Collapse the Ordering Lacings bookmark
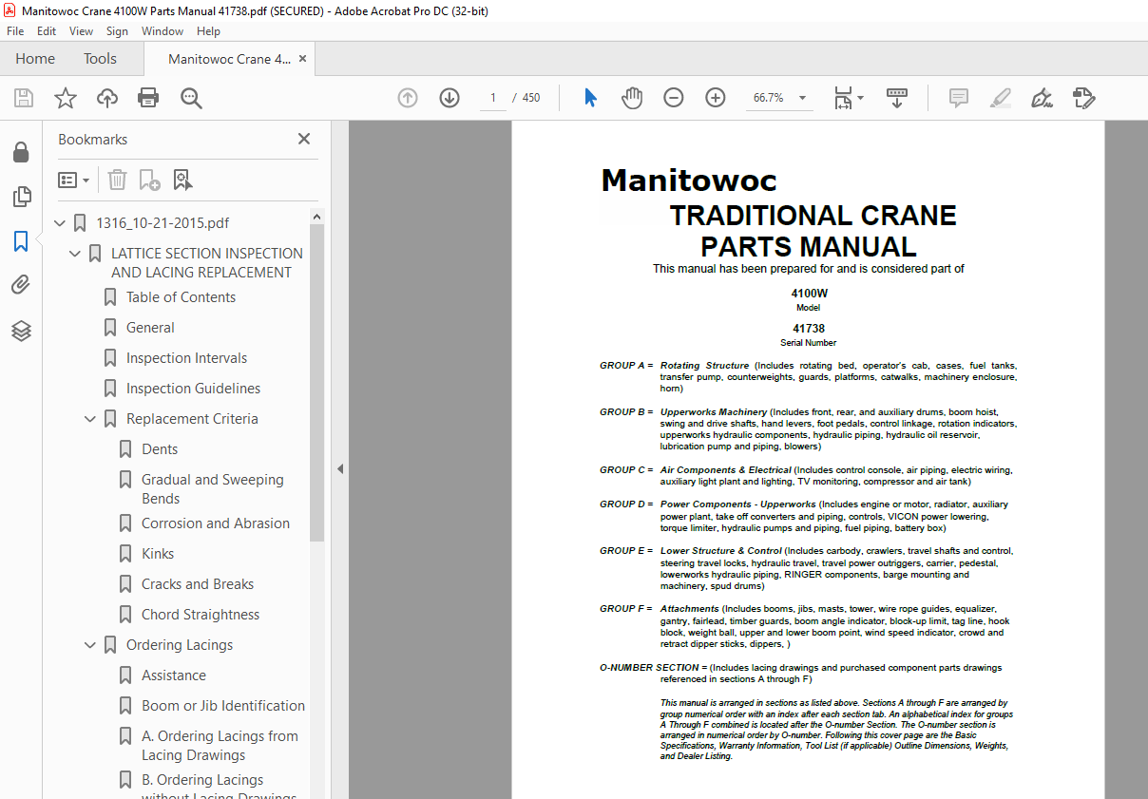The image size is (1148, 799). pyautogui.click(x=90, y=645)
